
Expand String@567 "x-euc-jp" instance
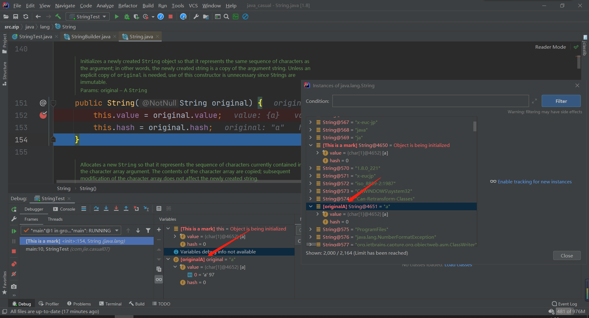pos(311,122)
